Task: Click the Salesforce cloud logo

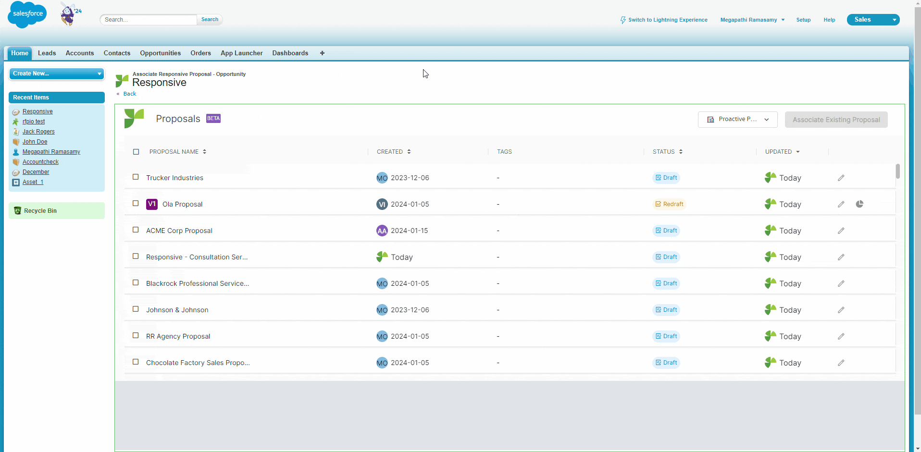Action: (x=27, y=14)
